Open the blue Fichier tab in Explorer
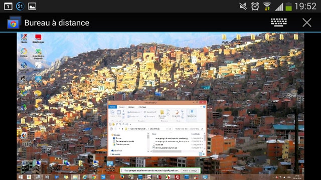This screenshot has height=180, width=321. click(x=112, y=106)
